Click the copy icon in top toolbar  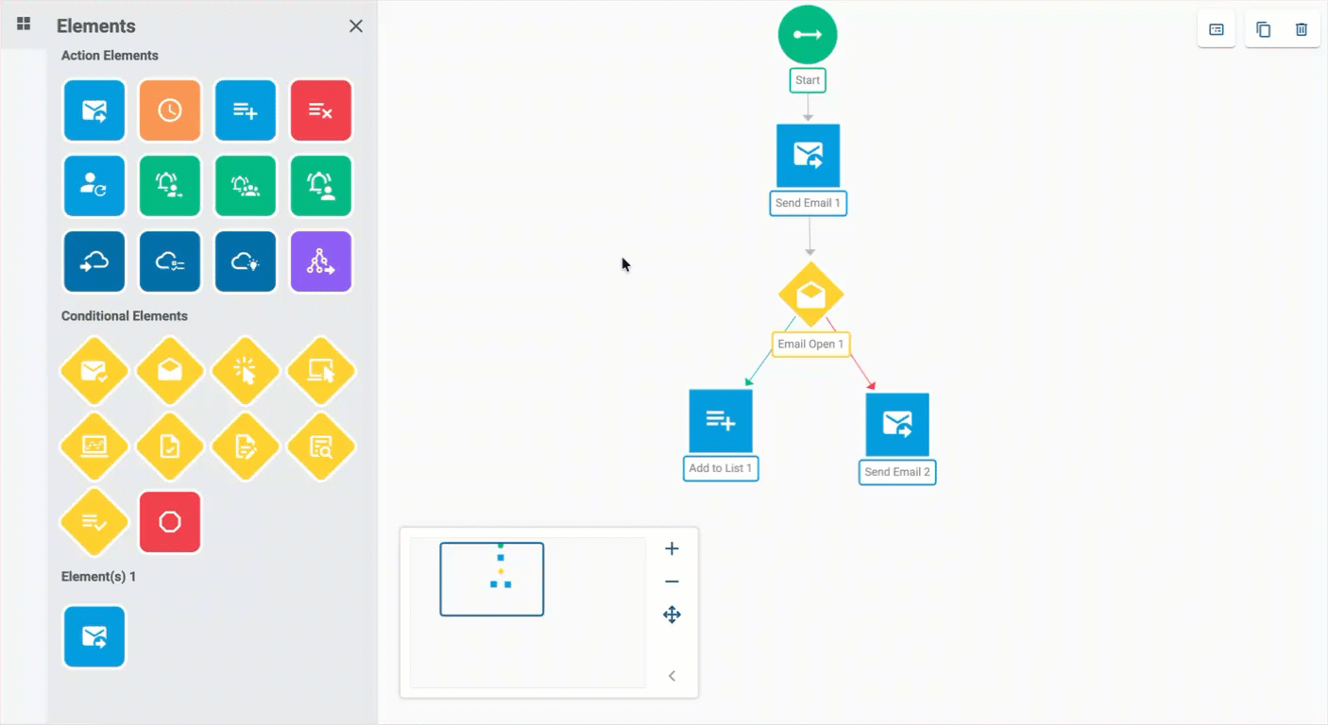[1263, 29]
